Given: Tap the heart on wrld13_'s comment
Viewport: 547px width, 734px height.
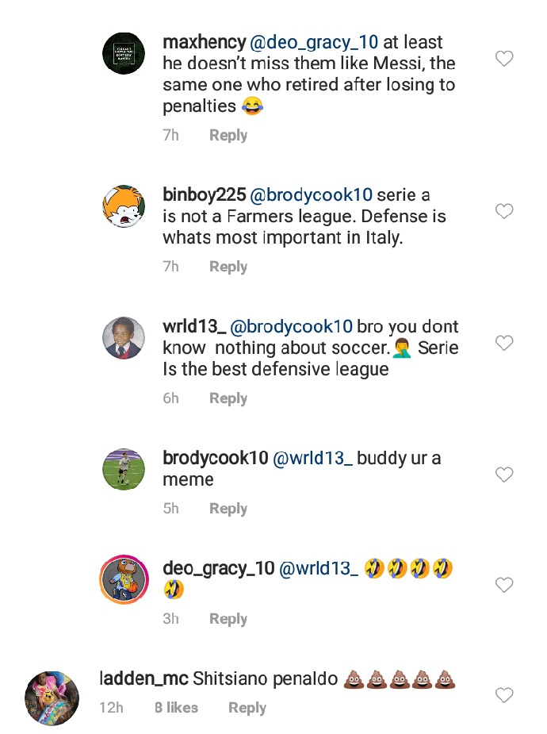Looking at the screenshot, I should point(504,343).
